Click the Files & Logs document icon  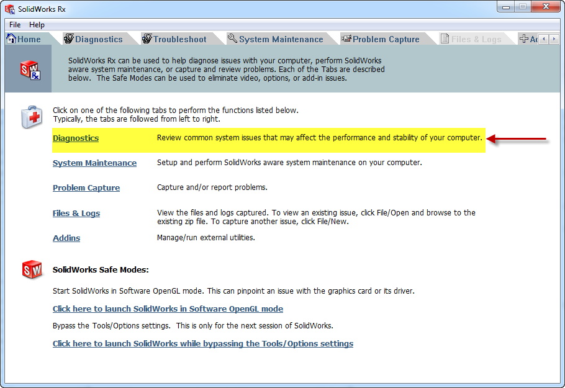(x=445, y=38)
